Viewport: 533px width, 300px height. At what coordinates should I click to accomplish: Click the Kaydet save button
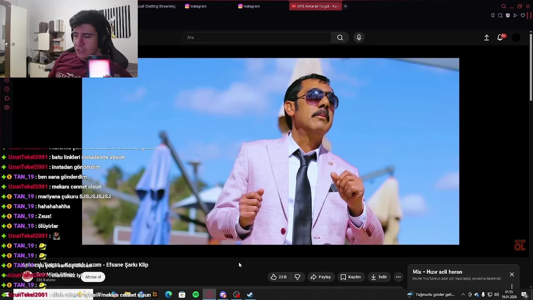[351, 277]
